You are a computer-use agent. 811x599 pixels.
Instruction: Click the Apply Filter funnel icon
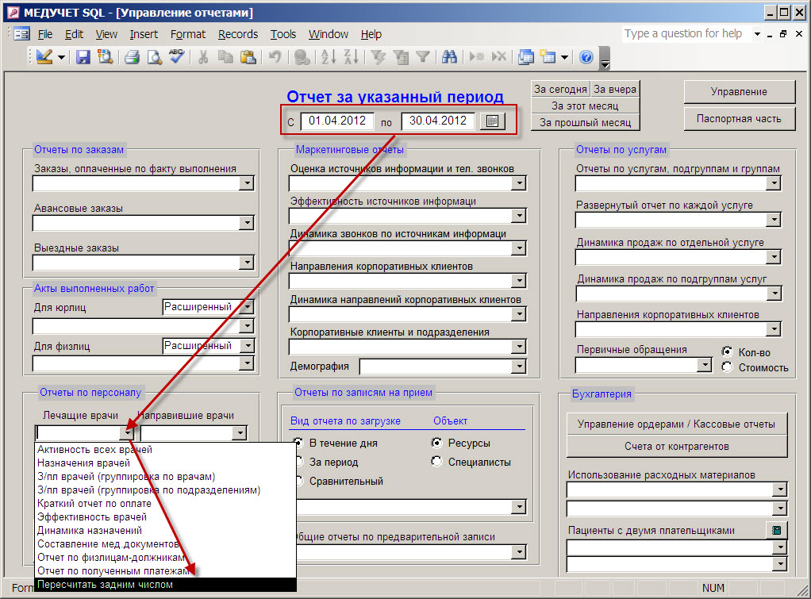click(x=423, y=57)
